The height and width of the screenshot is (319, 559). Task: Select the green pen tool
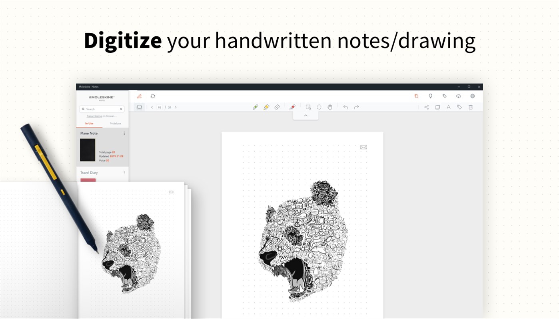(x=256, y=107)
